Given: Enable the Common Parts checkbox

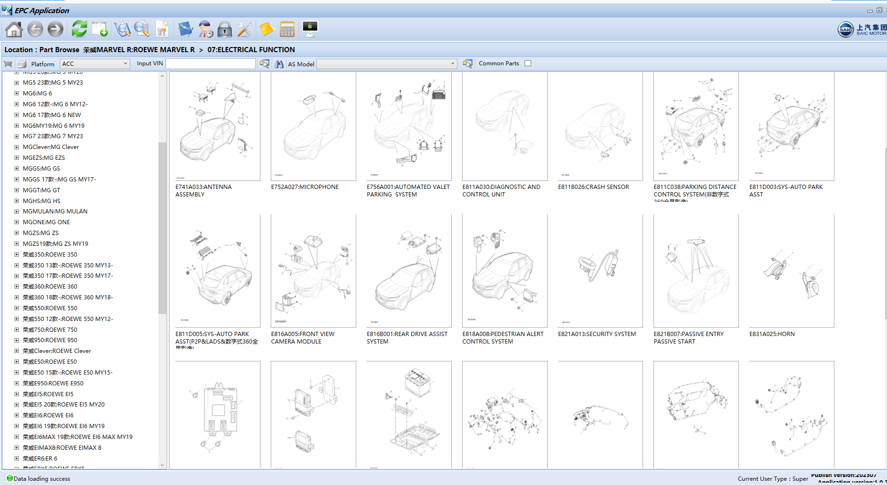Looking at the screenshot, I should click(527, 63).
